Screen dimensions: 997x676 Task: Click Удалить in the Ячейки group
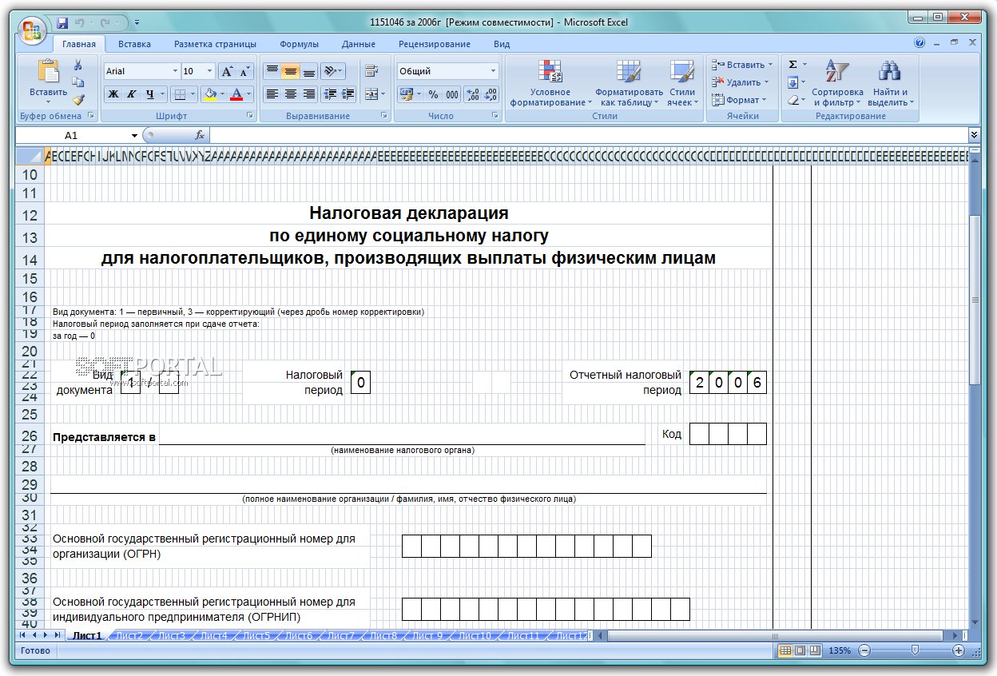pos(738,82)
